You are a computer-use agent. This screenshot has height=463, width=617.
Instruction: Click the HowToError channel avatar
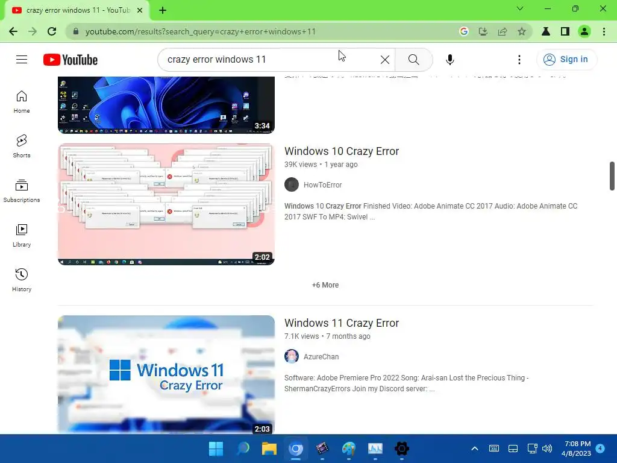pyautogui.click(x=292, y=184)
